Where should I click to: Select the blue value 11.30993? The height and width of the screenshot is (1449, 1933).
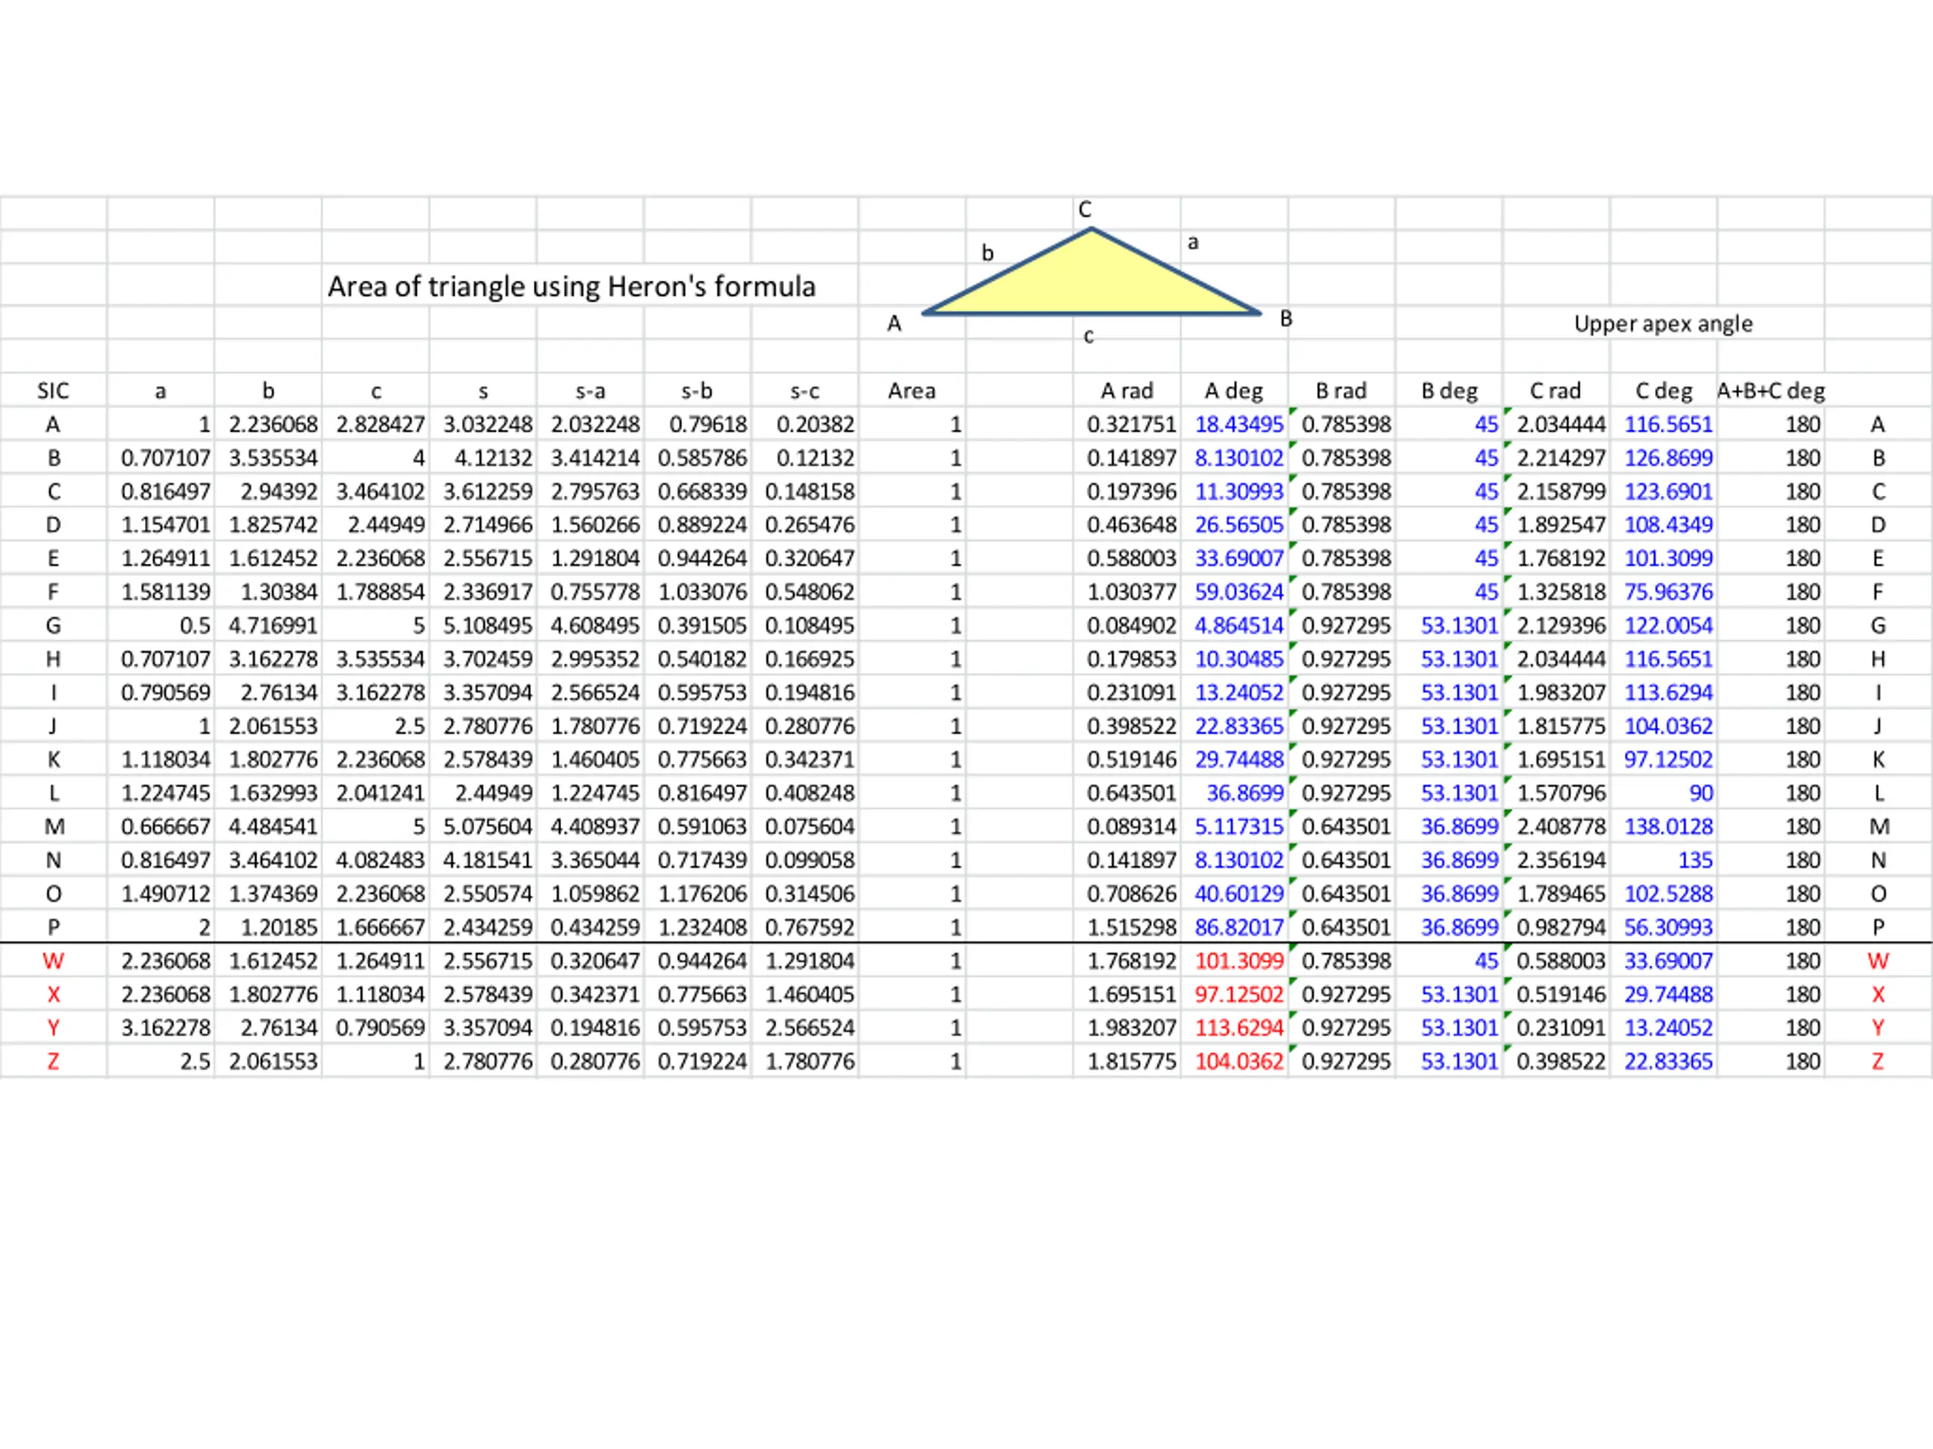[x=1239, y=492]
